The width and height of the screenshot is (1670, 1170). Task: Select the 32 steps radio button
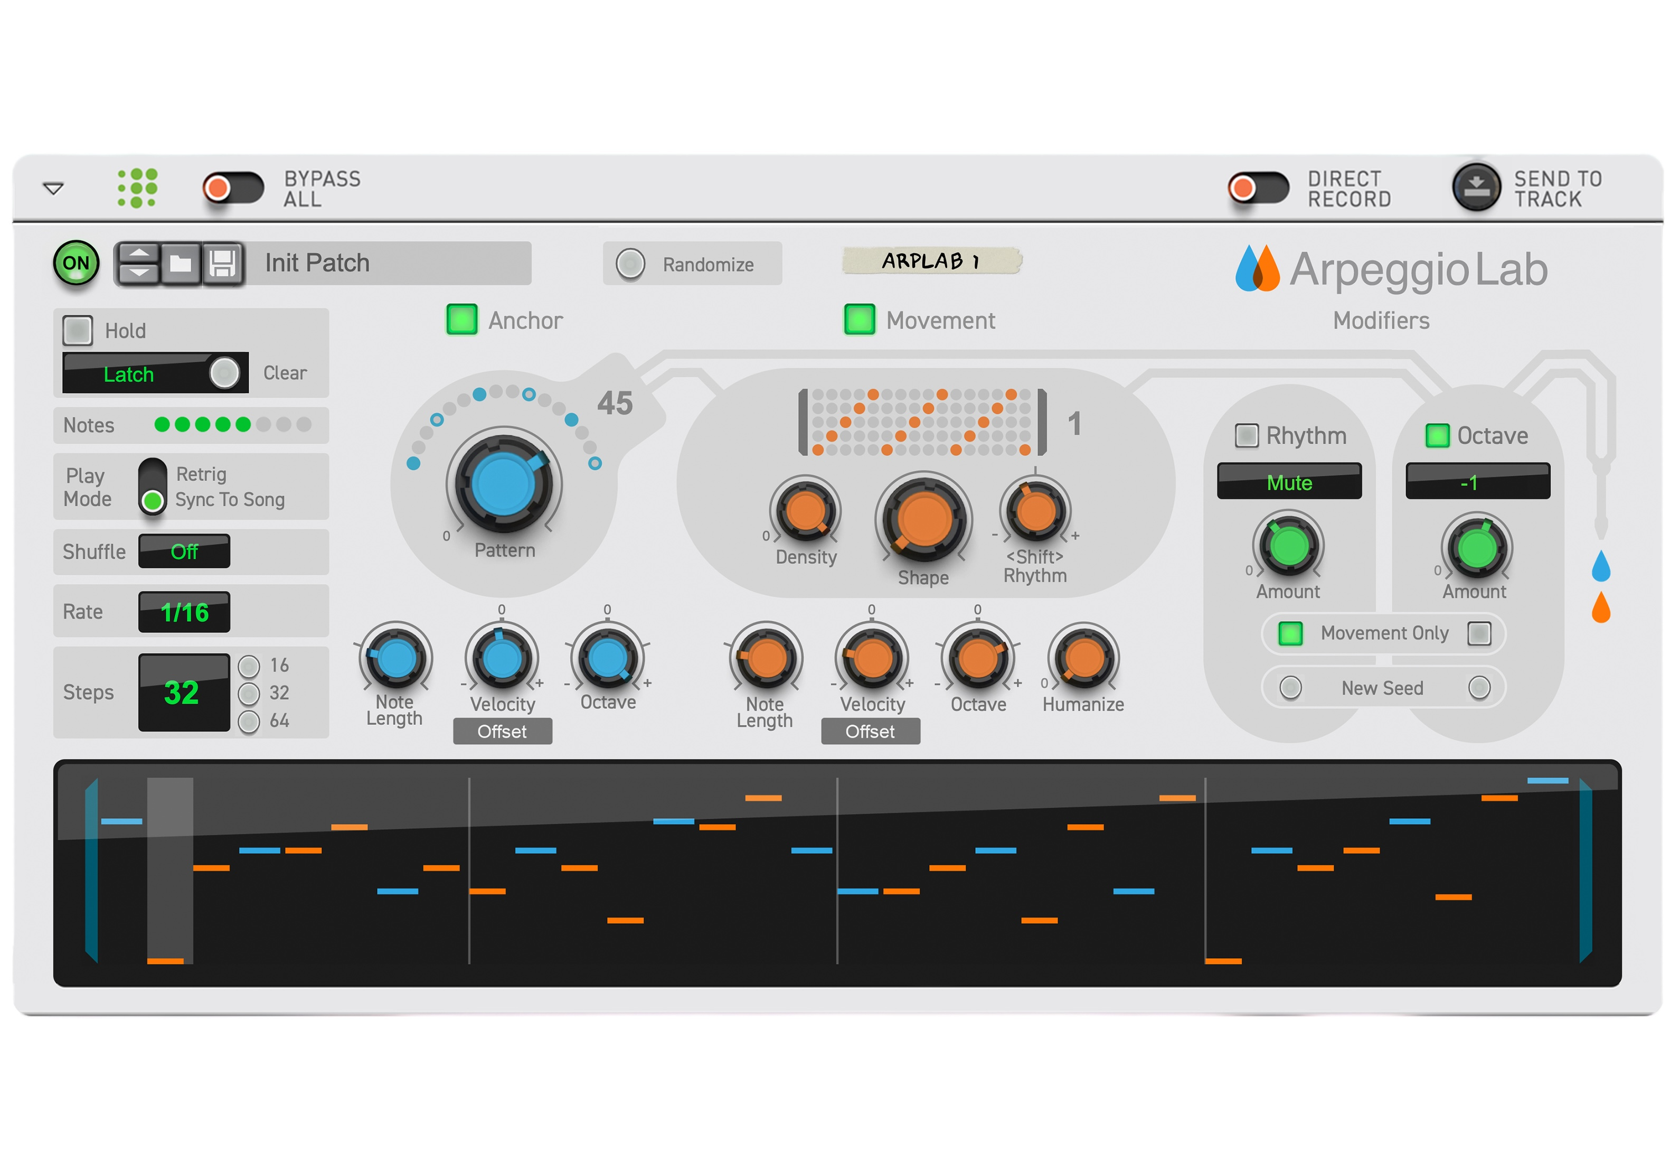[249, 694]
